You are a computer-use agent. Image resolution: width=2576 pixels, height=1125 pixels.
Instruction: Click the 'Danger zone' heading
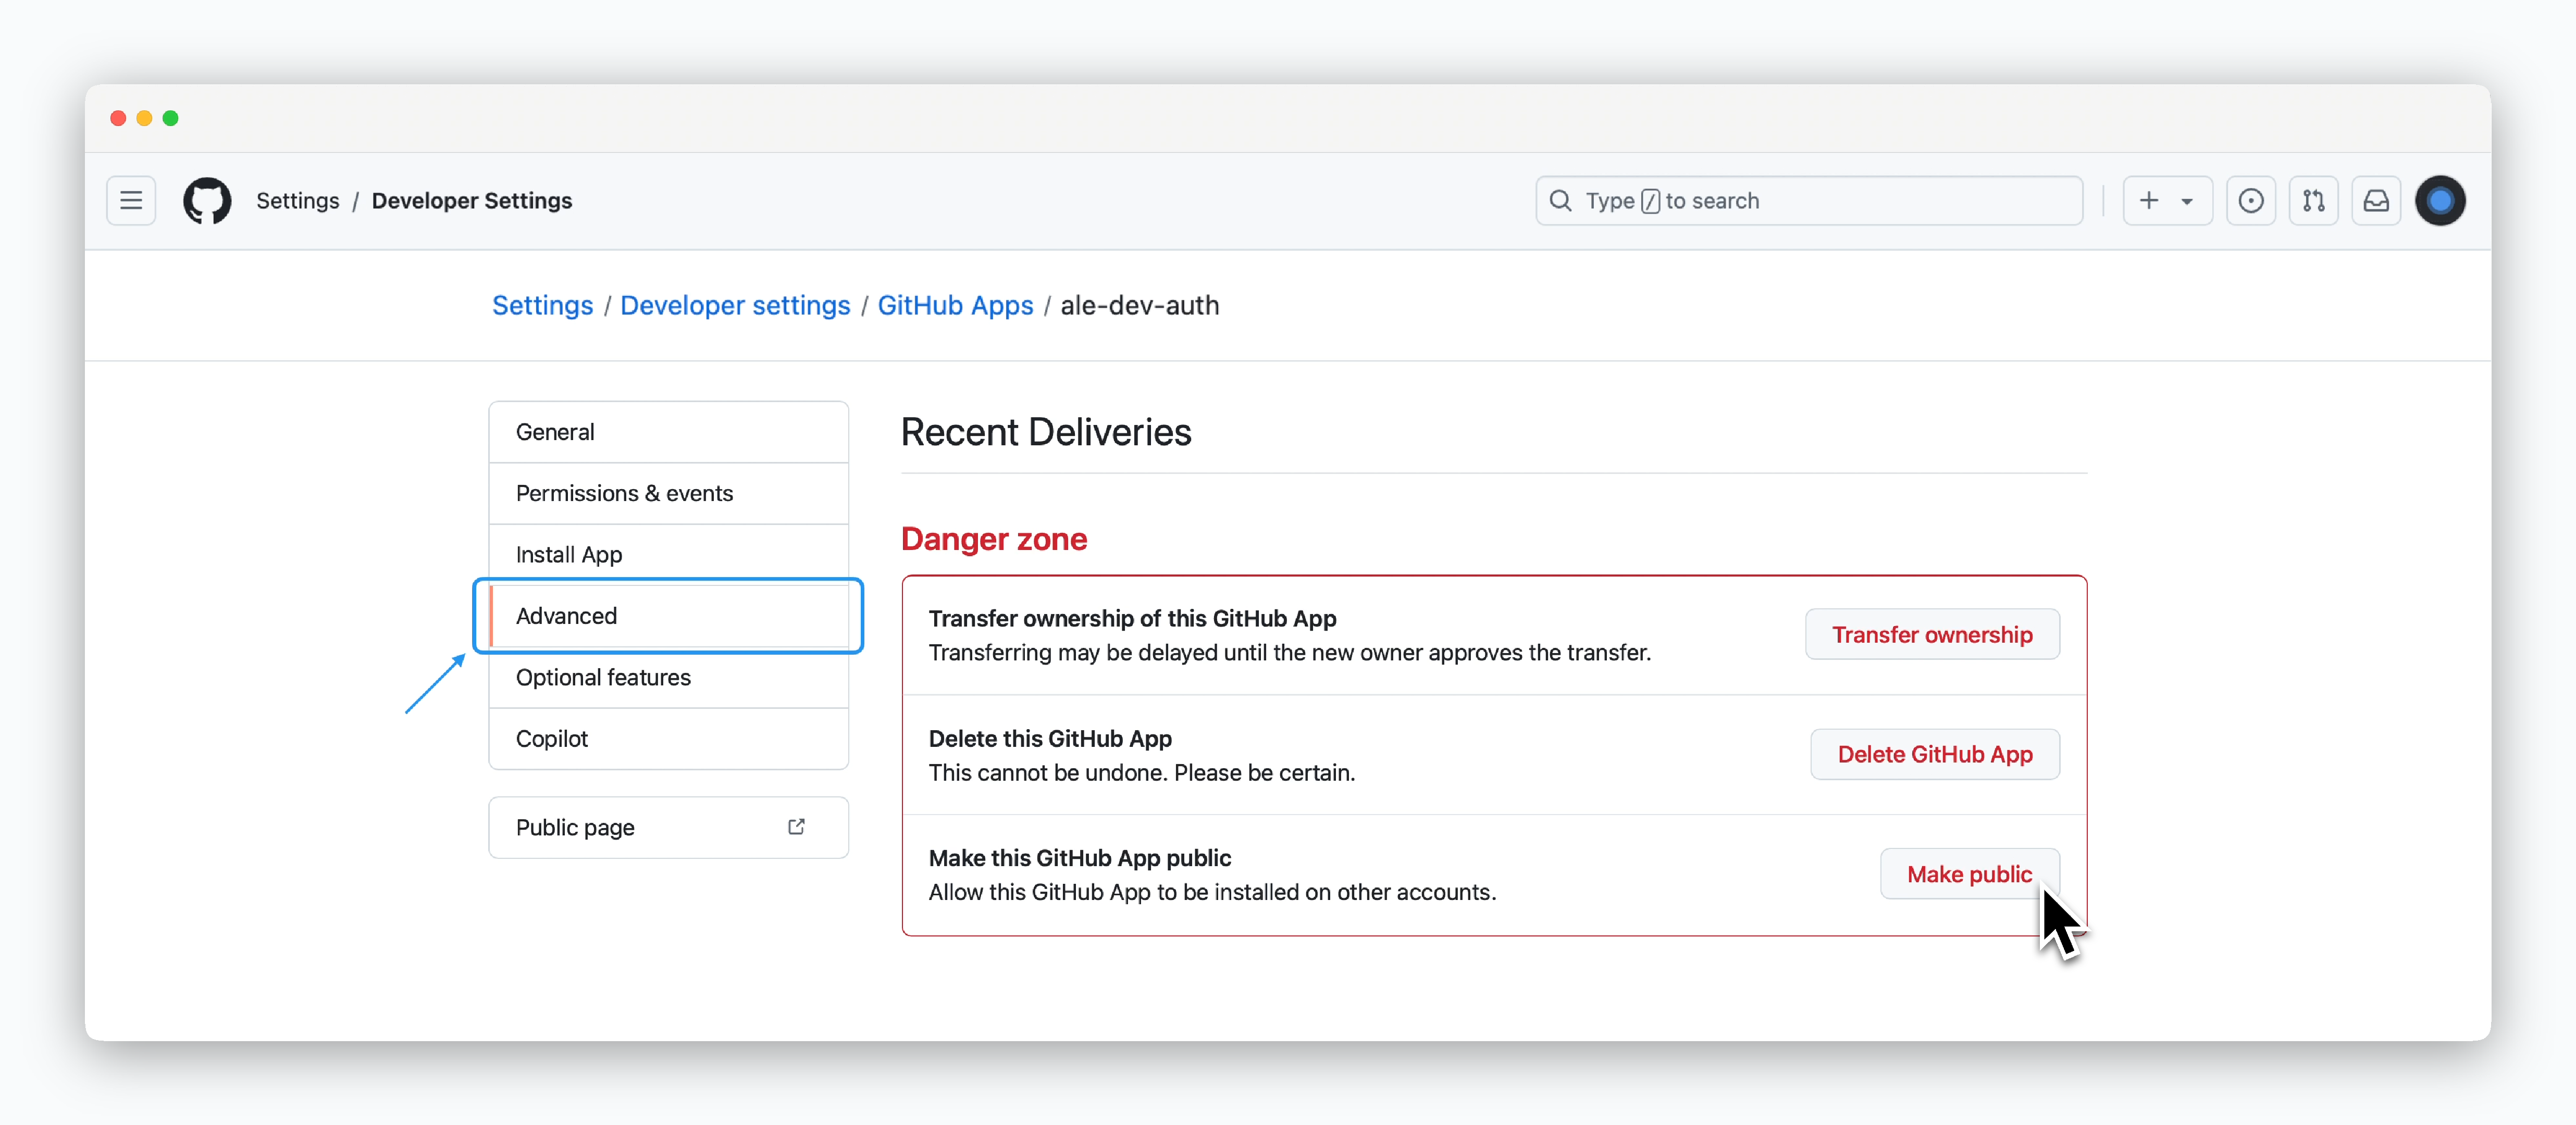994,539
